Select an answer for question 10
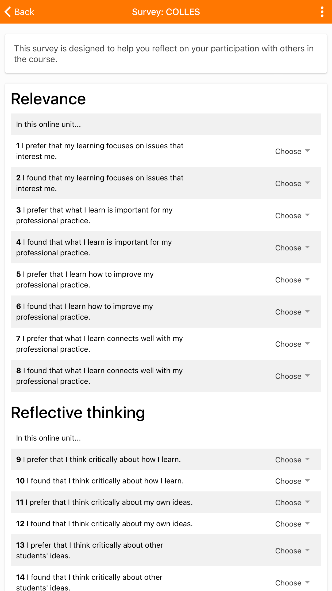The width and height of the screenshot is (332, 591). pyautogui.click(x=293, y=481)
